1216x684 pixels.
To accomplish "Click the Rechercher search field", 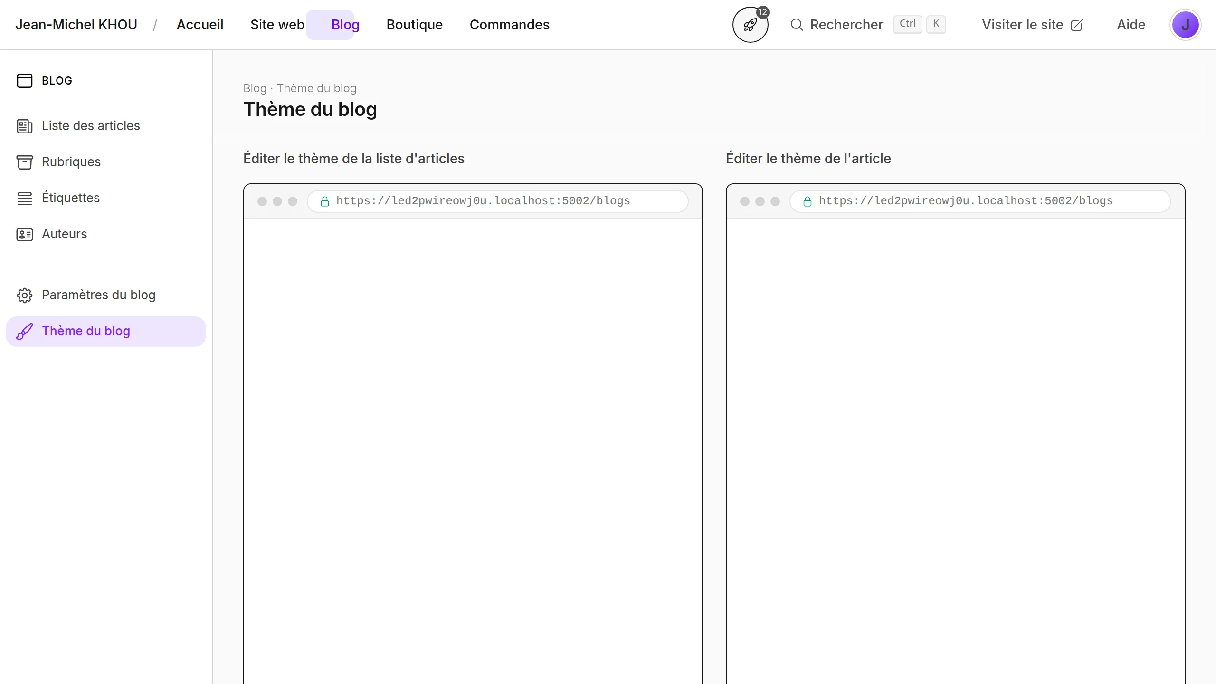I will tap(846, 25).
